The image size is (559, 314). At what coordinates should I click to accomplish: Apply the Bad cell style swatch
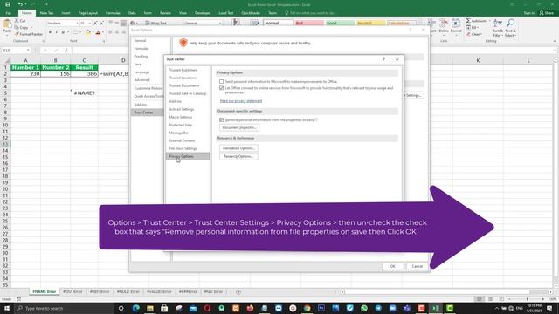coord(308,24)
